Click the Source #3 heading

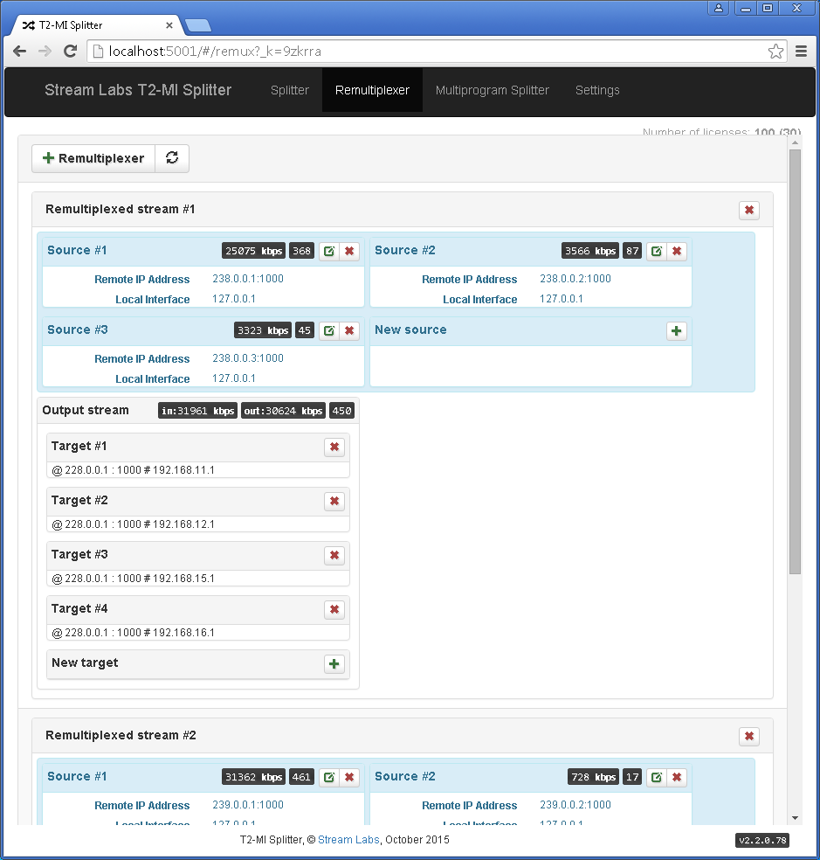(78, 329)
